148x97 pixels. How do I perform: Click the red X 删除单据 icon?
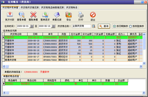point(33,15)
